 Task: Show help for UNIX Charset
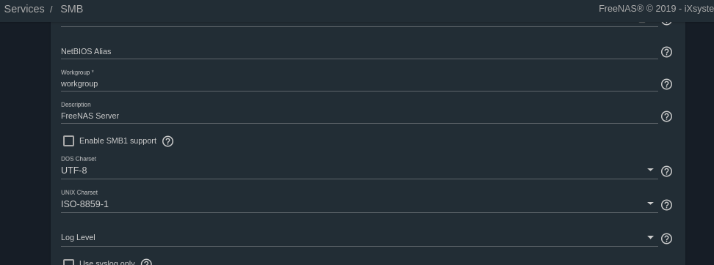tap(666, 205)
